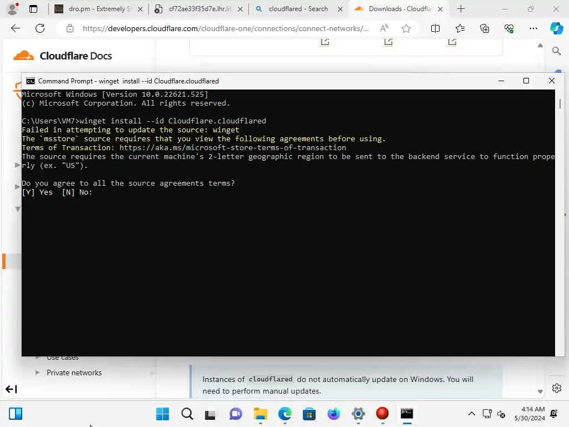This screenshot has height=427, width=569.
Task: Close the dro.pm tab
Action: click(140, 9)
